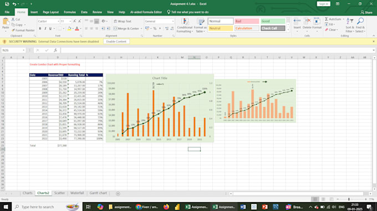Click the Share button
The height and width of the screenshot is (211, 377).
tap(366, 12)
